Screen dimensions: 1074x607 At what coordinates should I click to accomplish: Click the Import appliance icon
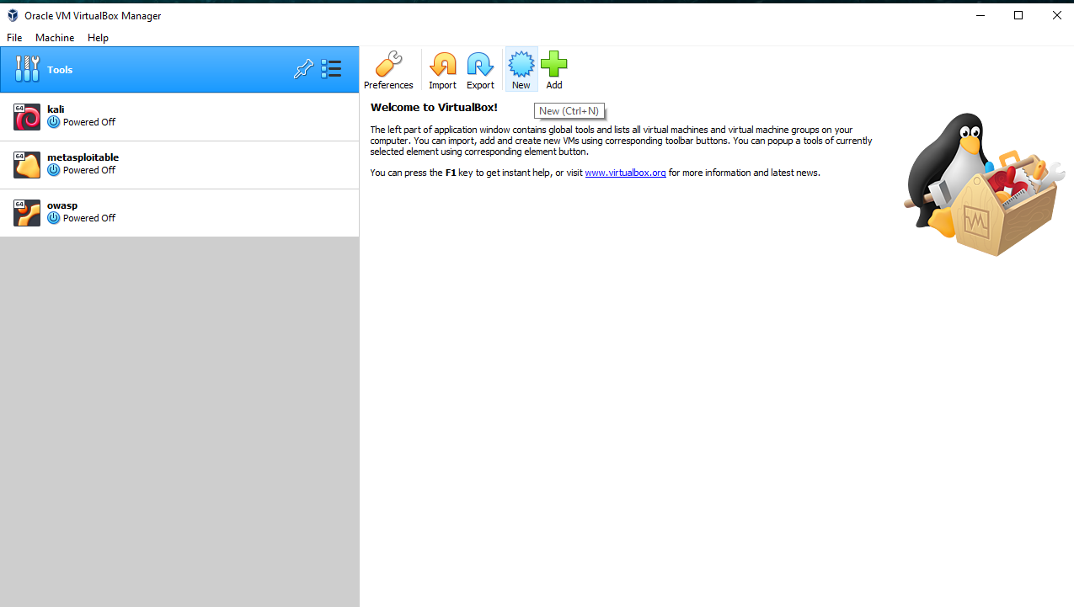(x=442, y=65)
